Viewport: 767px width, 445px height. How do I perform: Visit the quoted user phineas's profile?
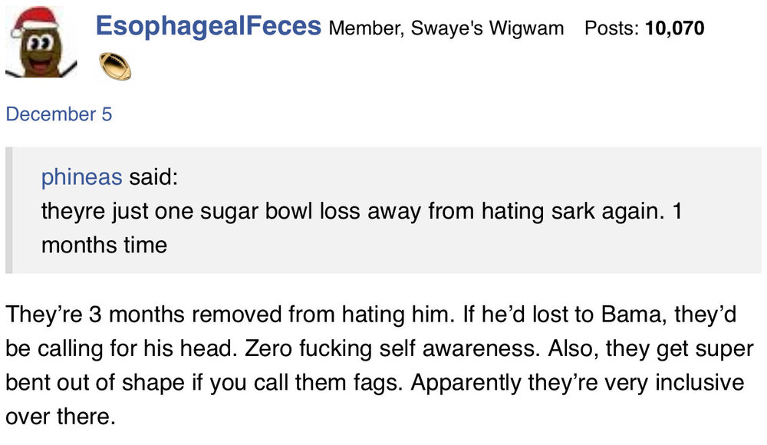click(x=81, y=177)
